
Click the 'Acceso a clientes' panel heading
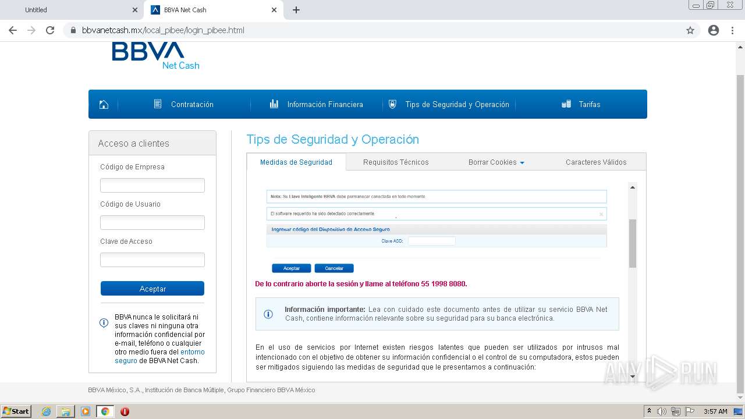click(x=134, y=143)
